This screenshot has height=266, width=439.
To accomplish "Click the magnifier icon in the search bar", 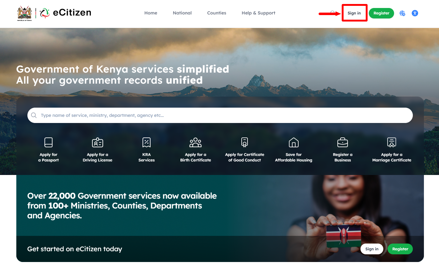I will 34,115.
